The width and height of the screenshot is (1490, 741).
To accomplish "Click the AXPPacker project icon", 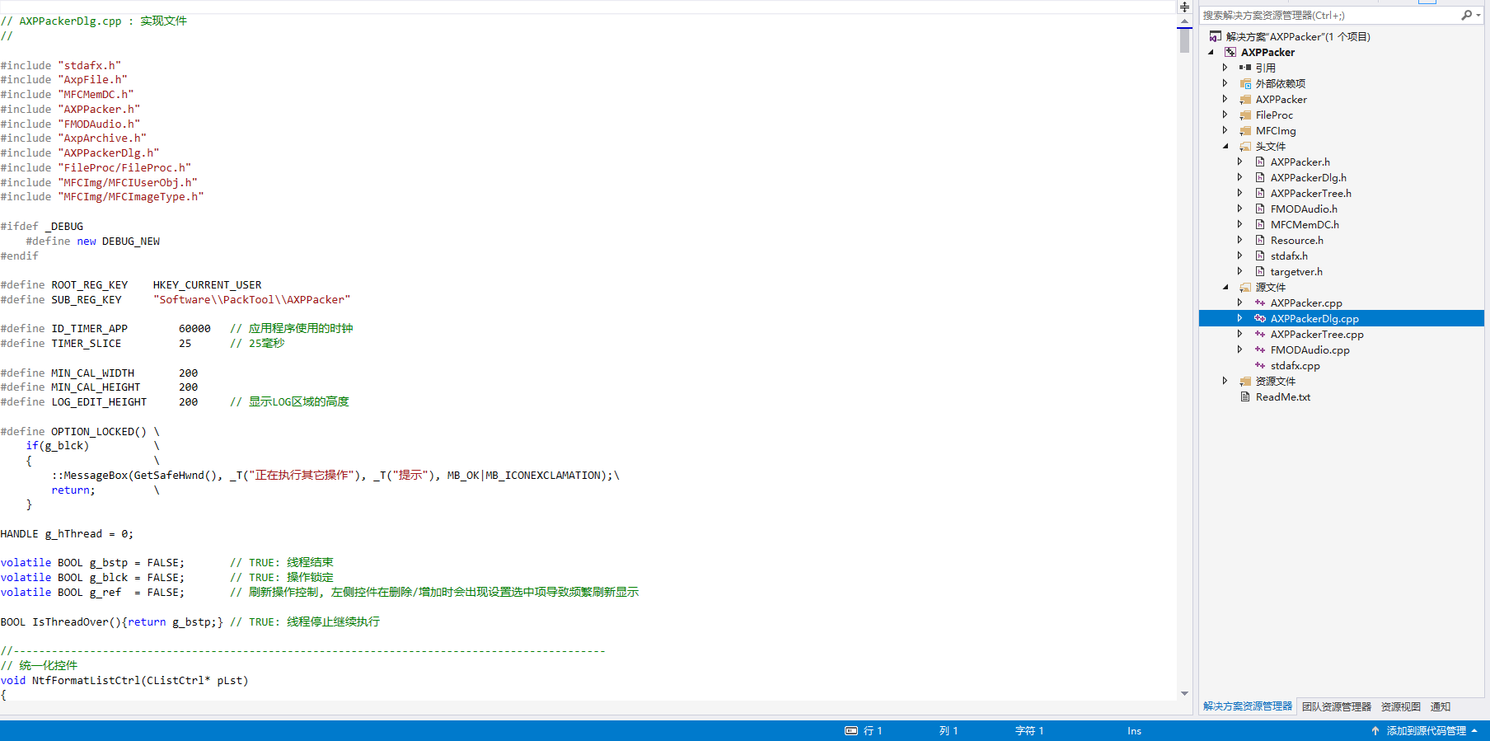I will pos(1230,52).
